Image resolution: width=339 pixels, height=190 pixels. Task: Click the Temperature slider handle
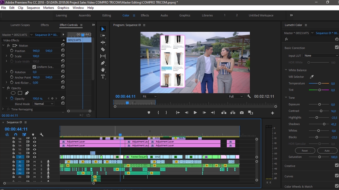[x=320, y=83]
